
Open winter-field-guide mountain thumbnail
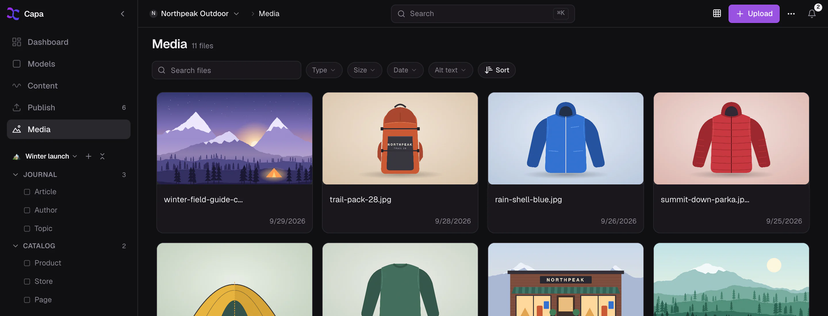coord(234,138)
